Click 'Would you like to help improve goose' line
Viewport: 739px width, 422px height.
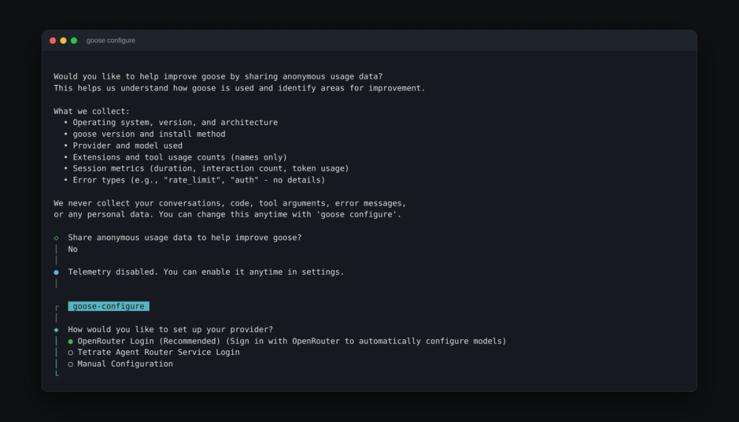pos(218,76)
